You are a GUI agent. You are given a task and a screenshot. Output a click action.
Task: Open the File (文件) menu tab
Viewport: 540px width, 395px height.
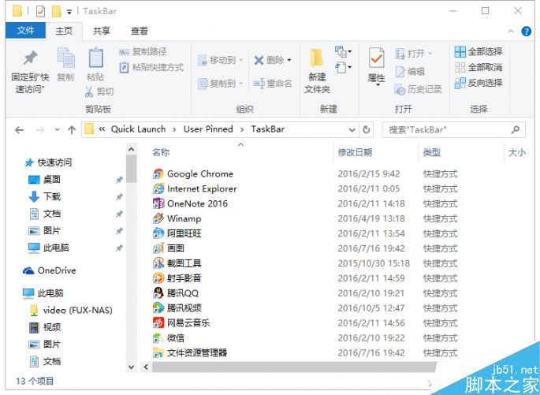point(25,30)
